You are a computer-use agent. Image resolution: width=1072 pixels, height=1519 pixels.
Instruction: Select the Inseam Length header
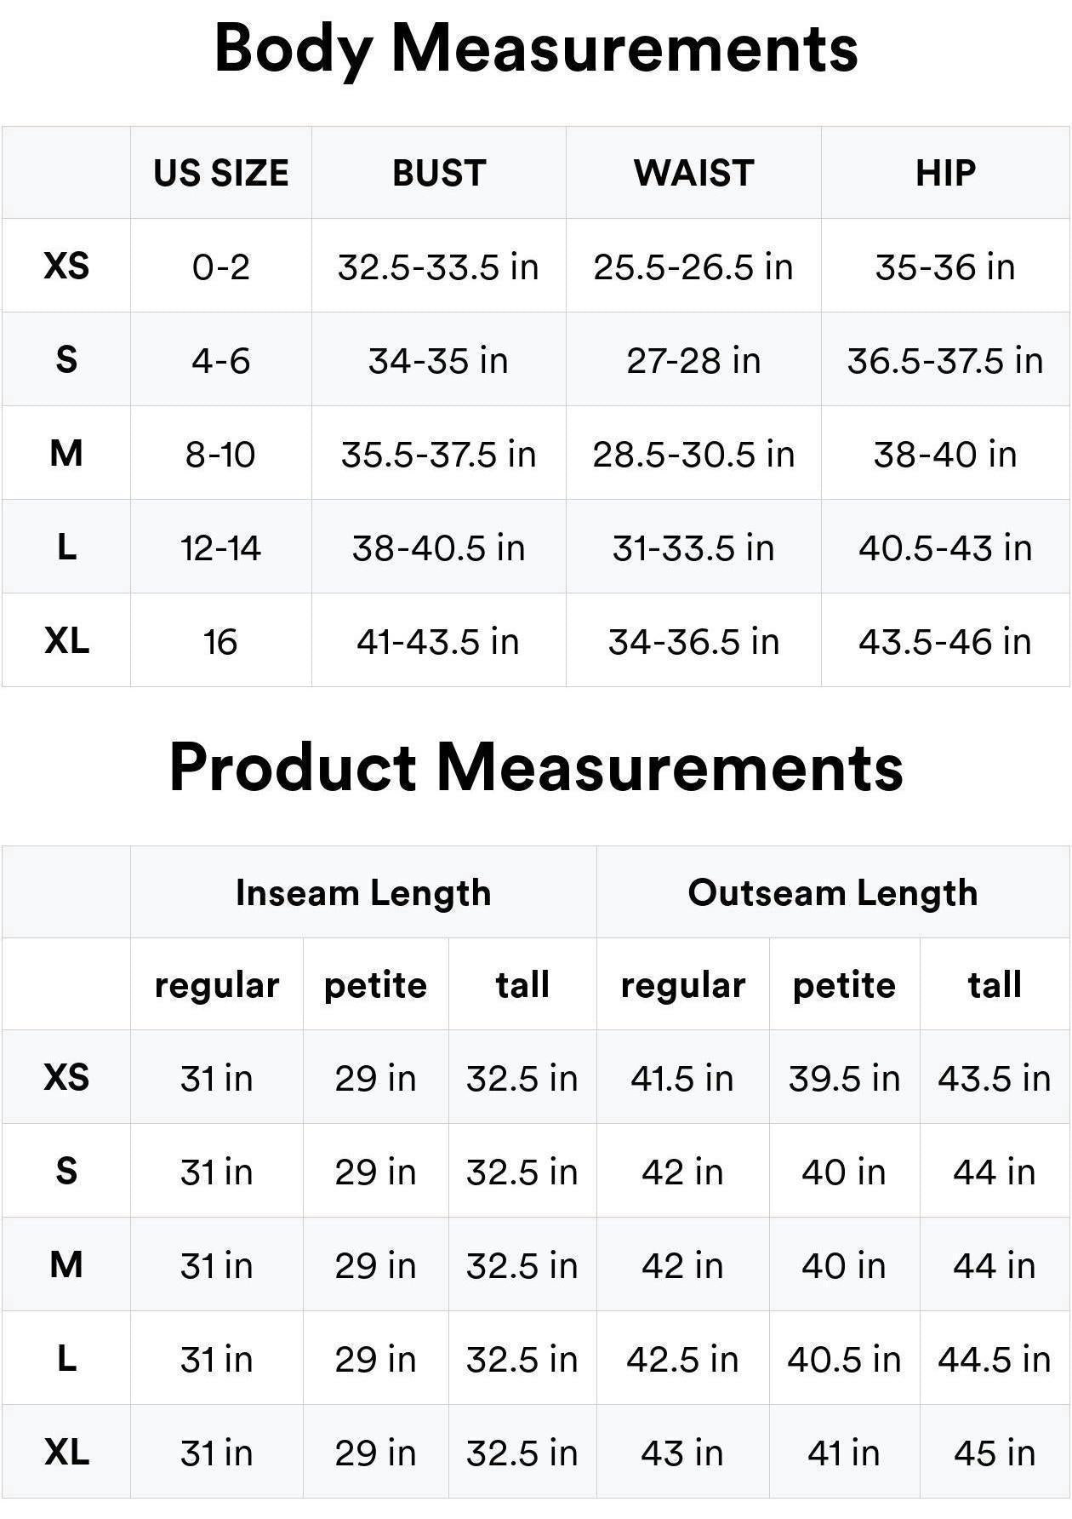[x=363, y=892]
